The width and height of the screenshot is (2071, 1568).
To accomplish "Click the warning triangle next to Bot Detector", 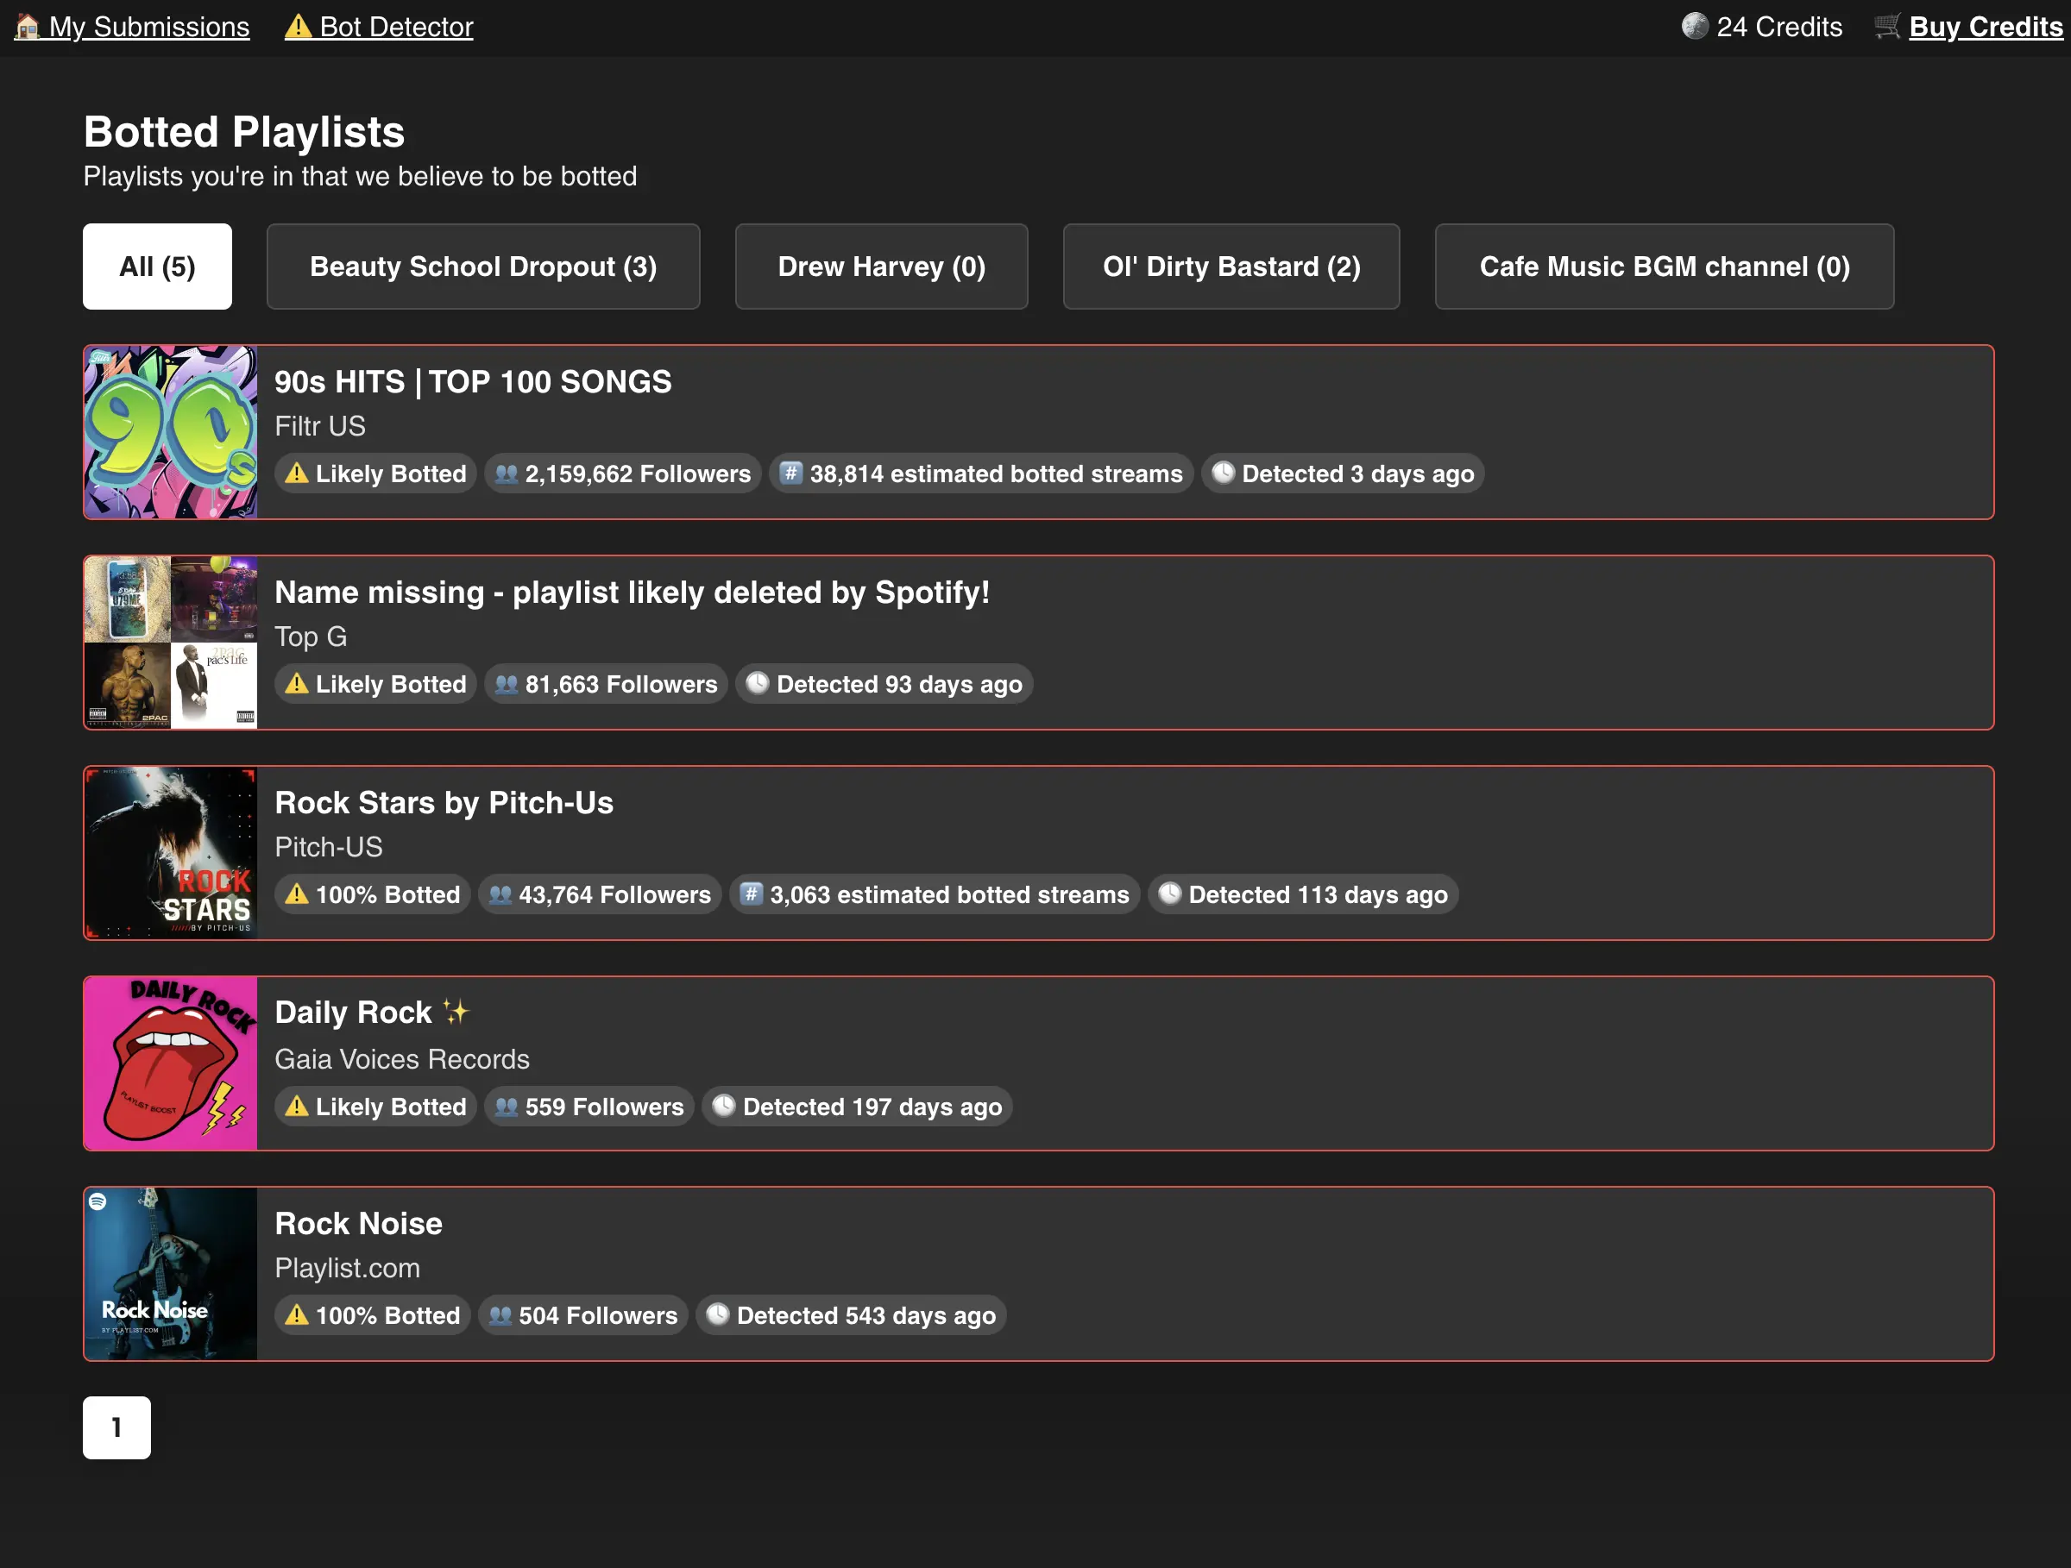I will click(x=299, y=26).
